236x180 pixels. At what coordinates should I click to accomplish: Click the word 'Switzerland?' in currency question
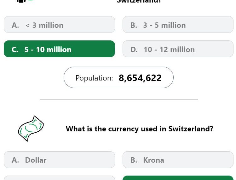pos(191,129)
